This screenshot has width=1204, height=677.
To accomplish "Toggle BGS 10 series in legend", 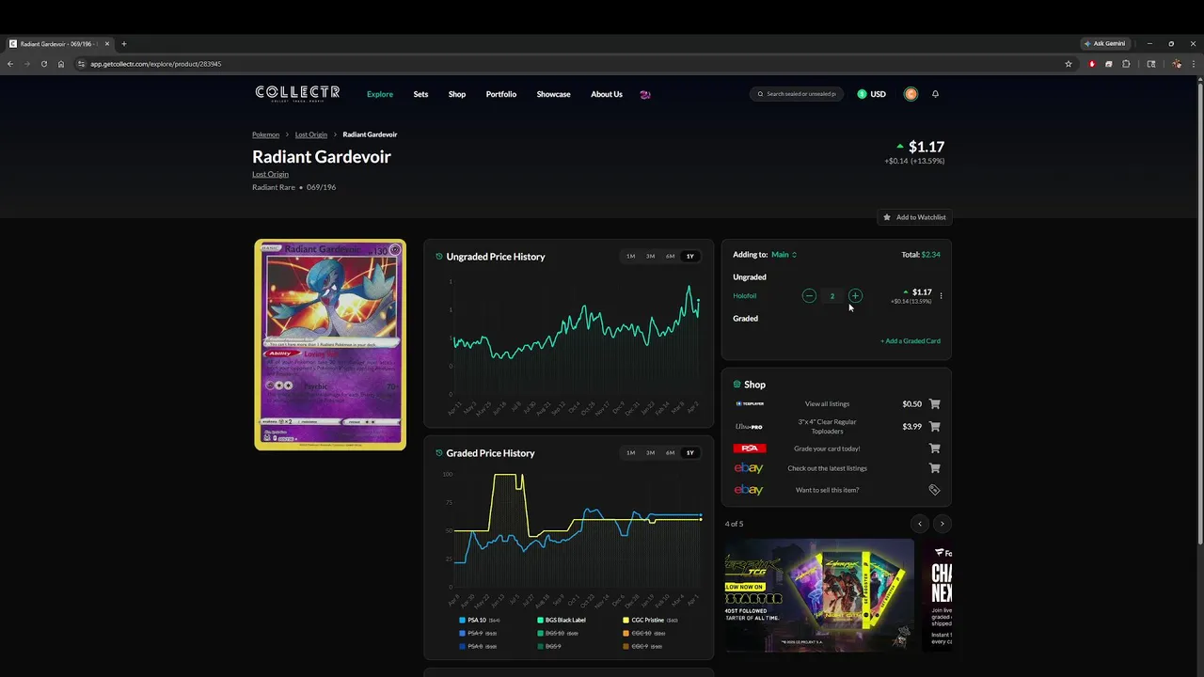I will pos(557,634).
